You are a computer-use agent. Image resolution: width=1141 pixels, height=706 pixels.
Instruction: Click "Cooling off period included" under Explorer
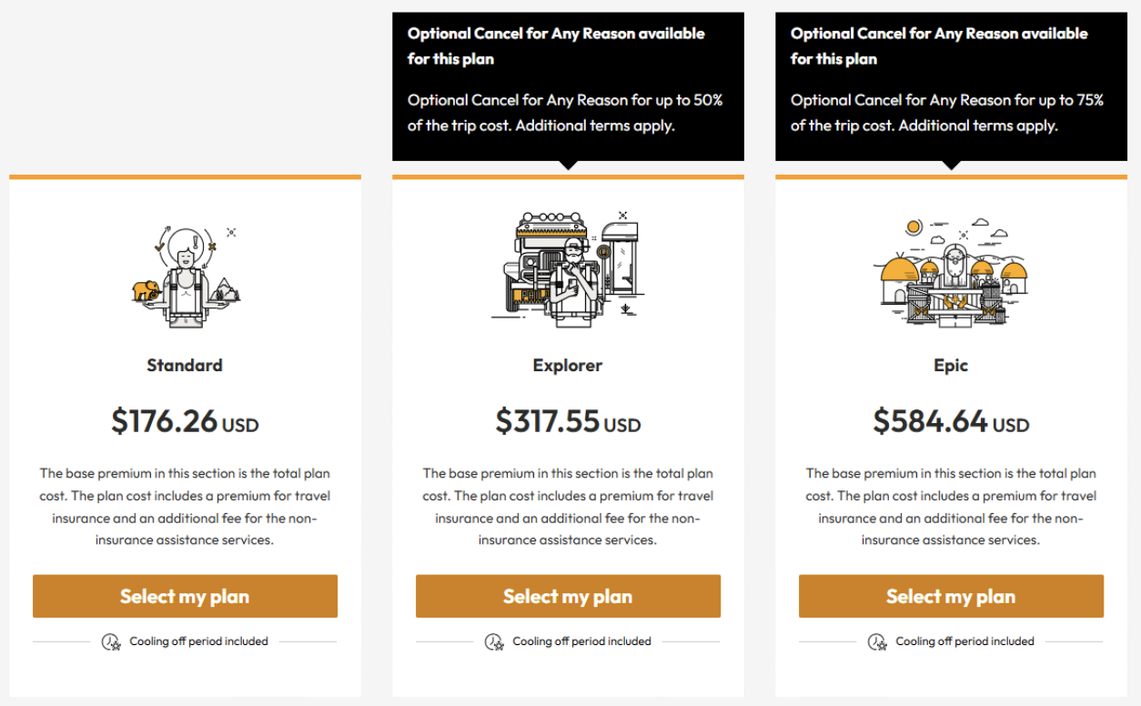point(581,641)
